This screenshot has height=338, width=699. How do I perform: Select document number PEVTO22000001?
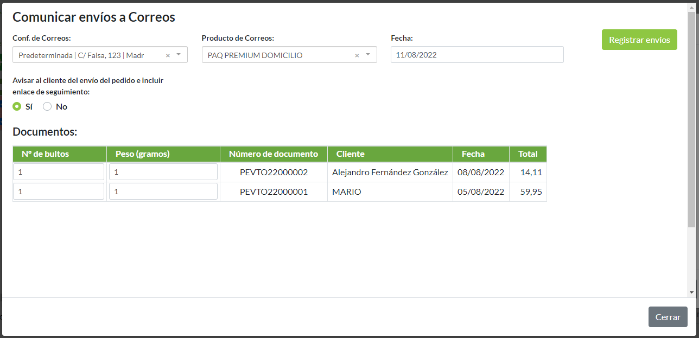[274, 192]
